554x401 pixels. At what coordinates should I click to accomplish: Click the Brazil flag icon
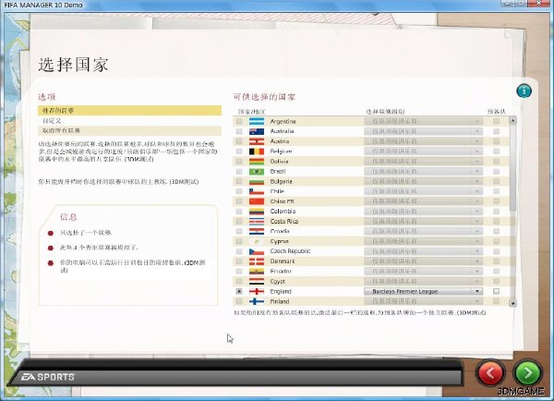(x=257, y=172)
